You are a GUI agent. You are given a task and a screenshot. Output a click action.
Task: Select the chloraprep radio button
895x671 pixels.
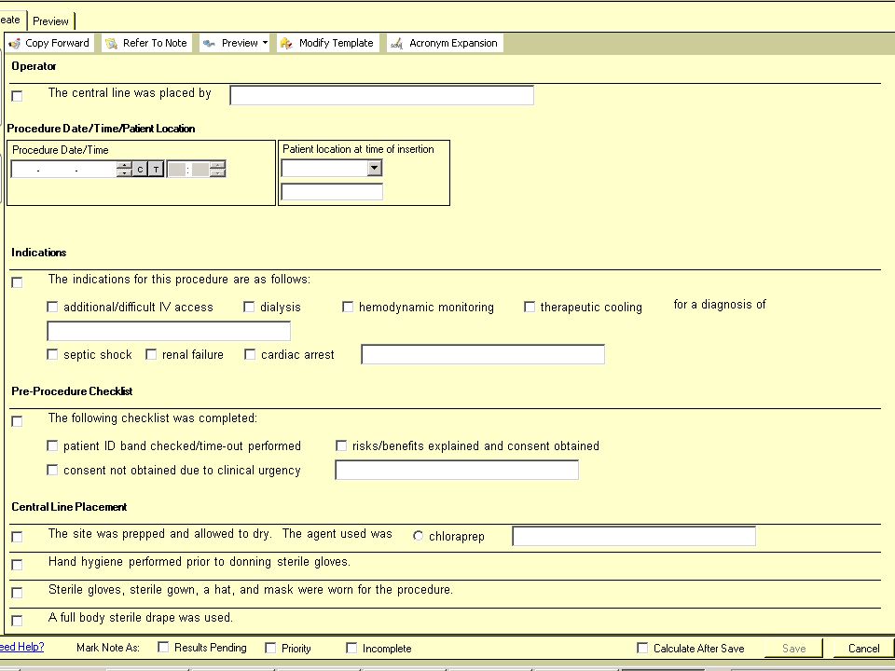click(x=418, y=536)
